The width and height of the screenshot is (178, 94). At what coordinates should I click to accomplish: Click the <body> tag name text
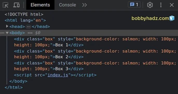[17, 33]
